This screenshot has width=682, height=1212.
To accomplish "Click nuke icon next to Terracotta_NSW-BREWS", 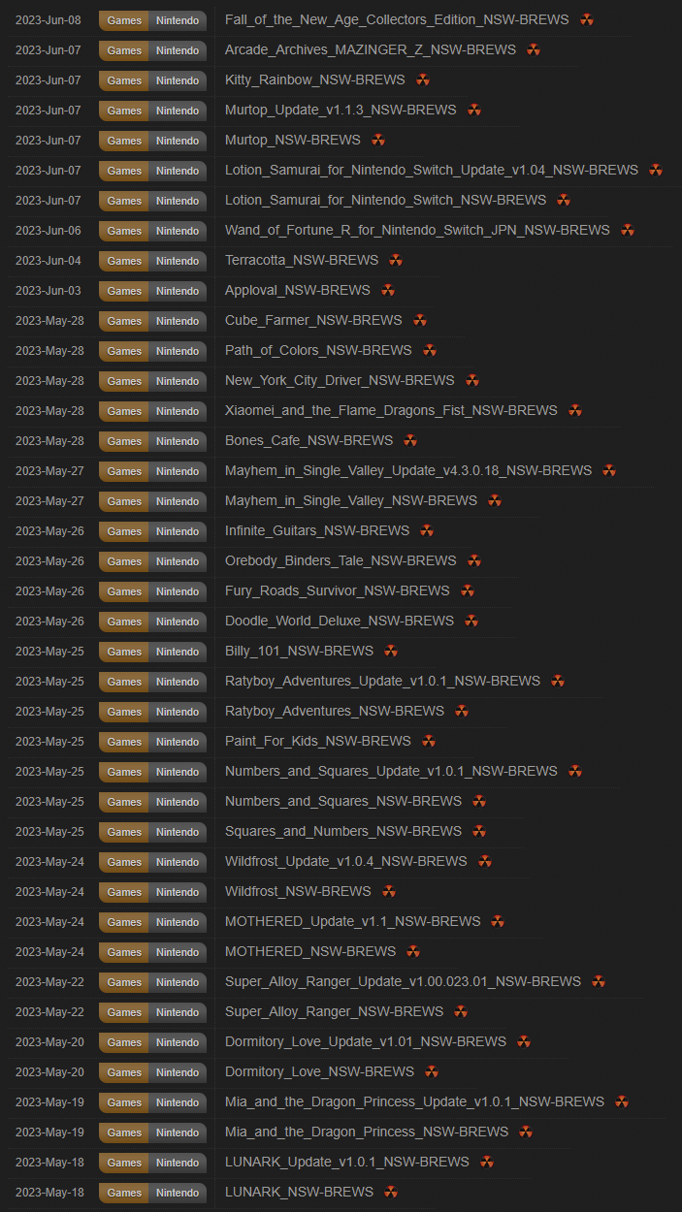I will tap(396, 260).
